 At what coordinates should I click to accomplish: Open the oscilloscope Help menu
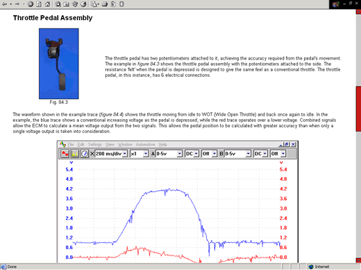pos(163,145)
